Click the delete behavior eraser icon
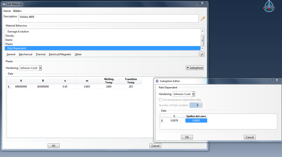The width and height of the screenshot is (282, 157). [x=202, y=54]
